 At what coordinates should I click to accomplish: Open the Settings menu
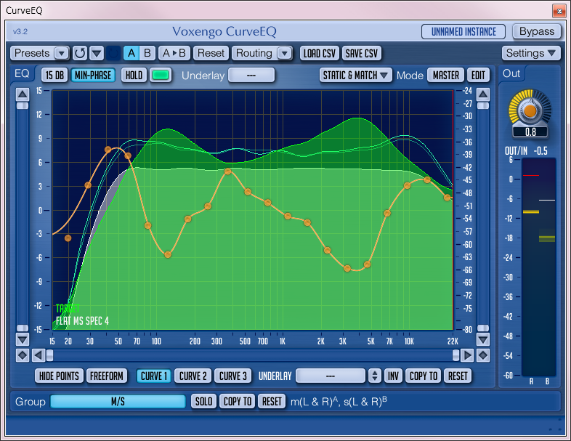click(x=530, y=53)
